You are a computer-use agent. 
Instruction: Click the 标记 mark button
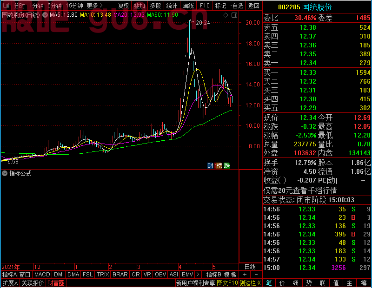[220, 6]
